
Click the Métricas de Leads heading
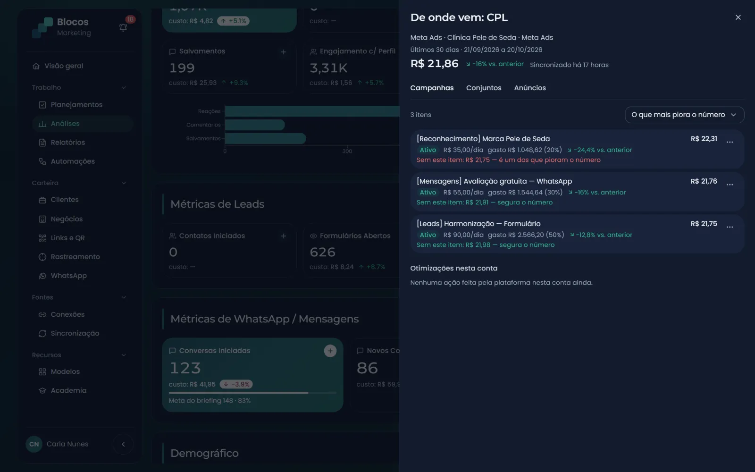(x=217, y=204)
